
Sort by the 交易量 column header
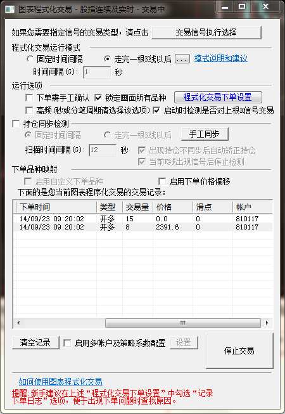tap(137, 207)
